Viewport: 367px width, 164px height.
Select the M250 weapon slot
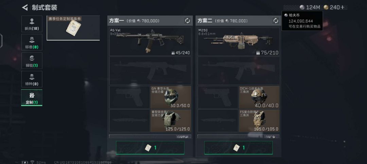239,42
